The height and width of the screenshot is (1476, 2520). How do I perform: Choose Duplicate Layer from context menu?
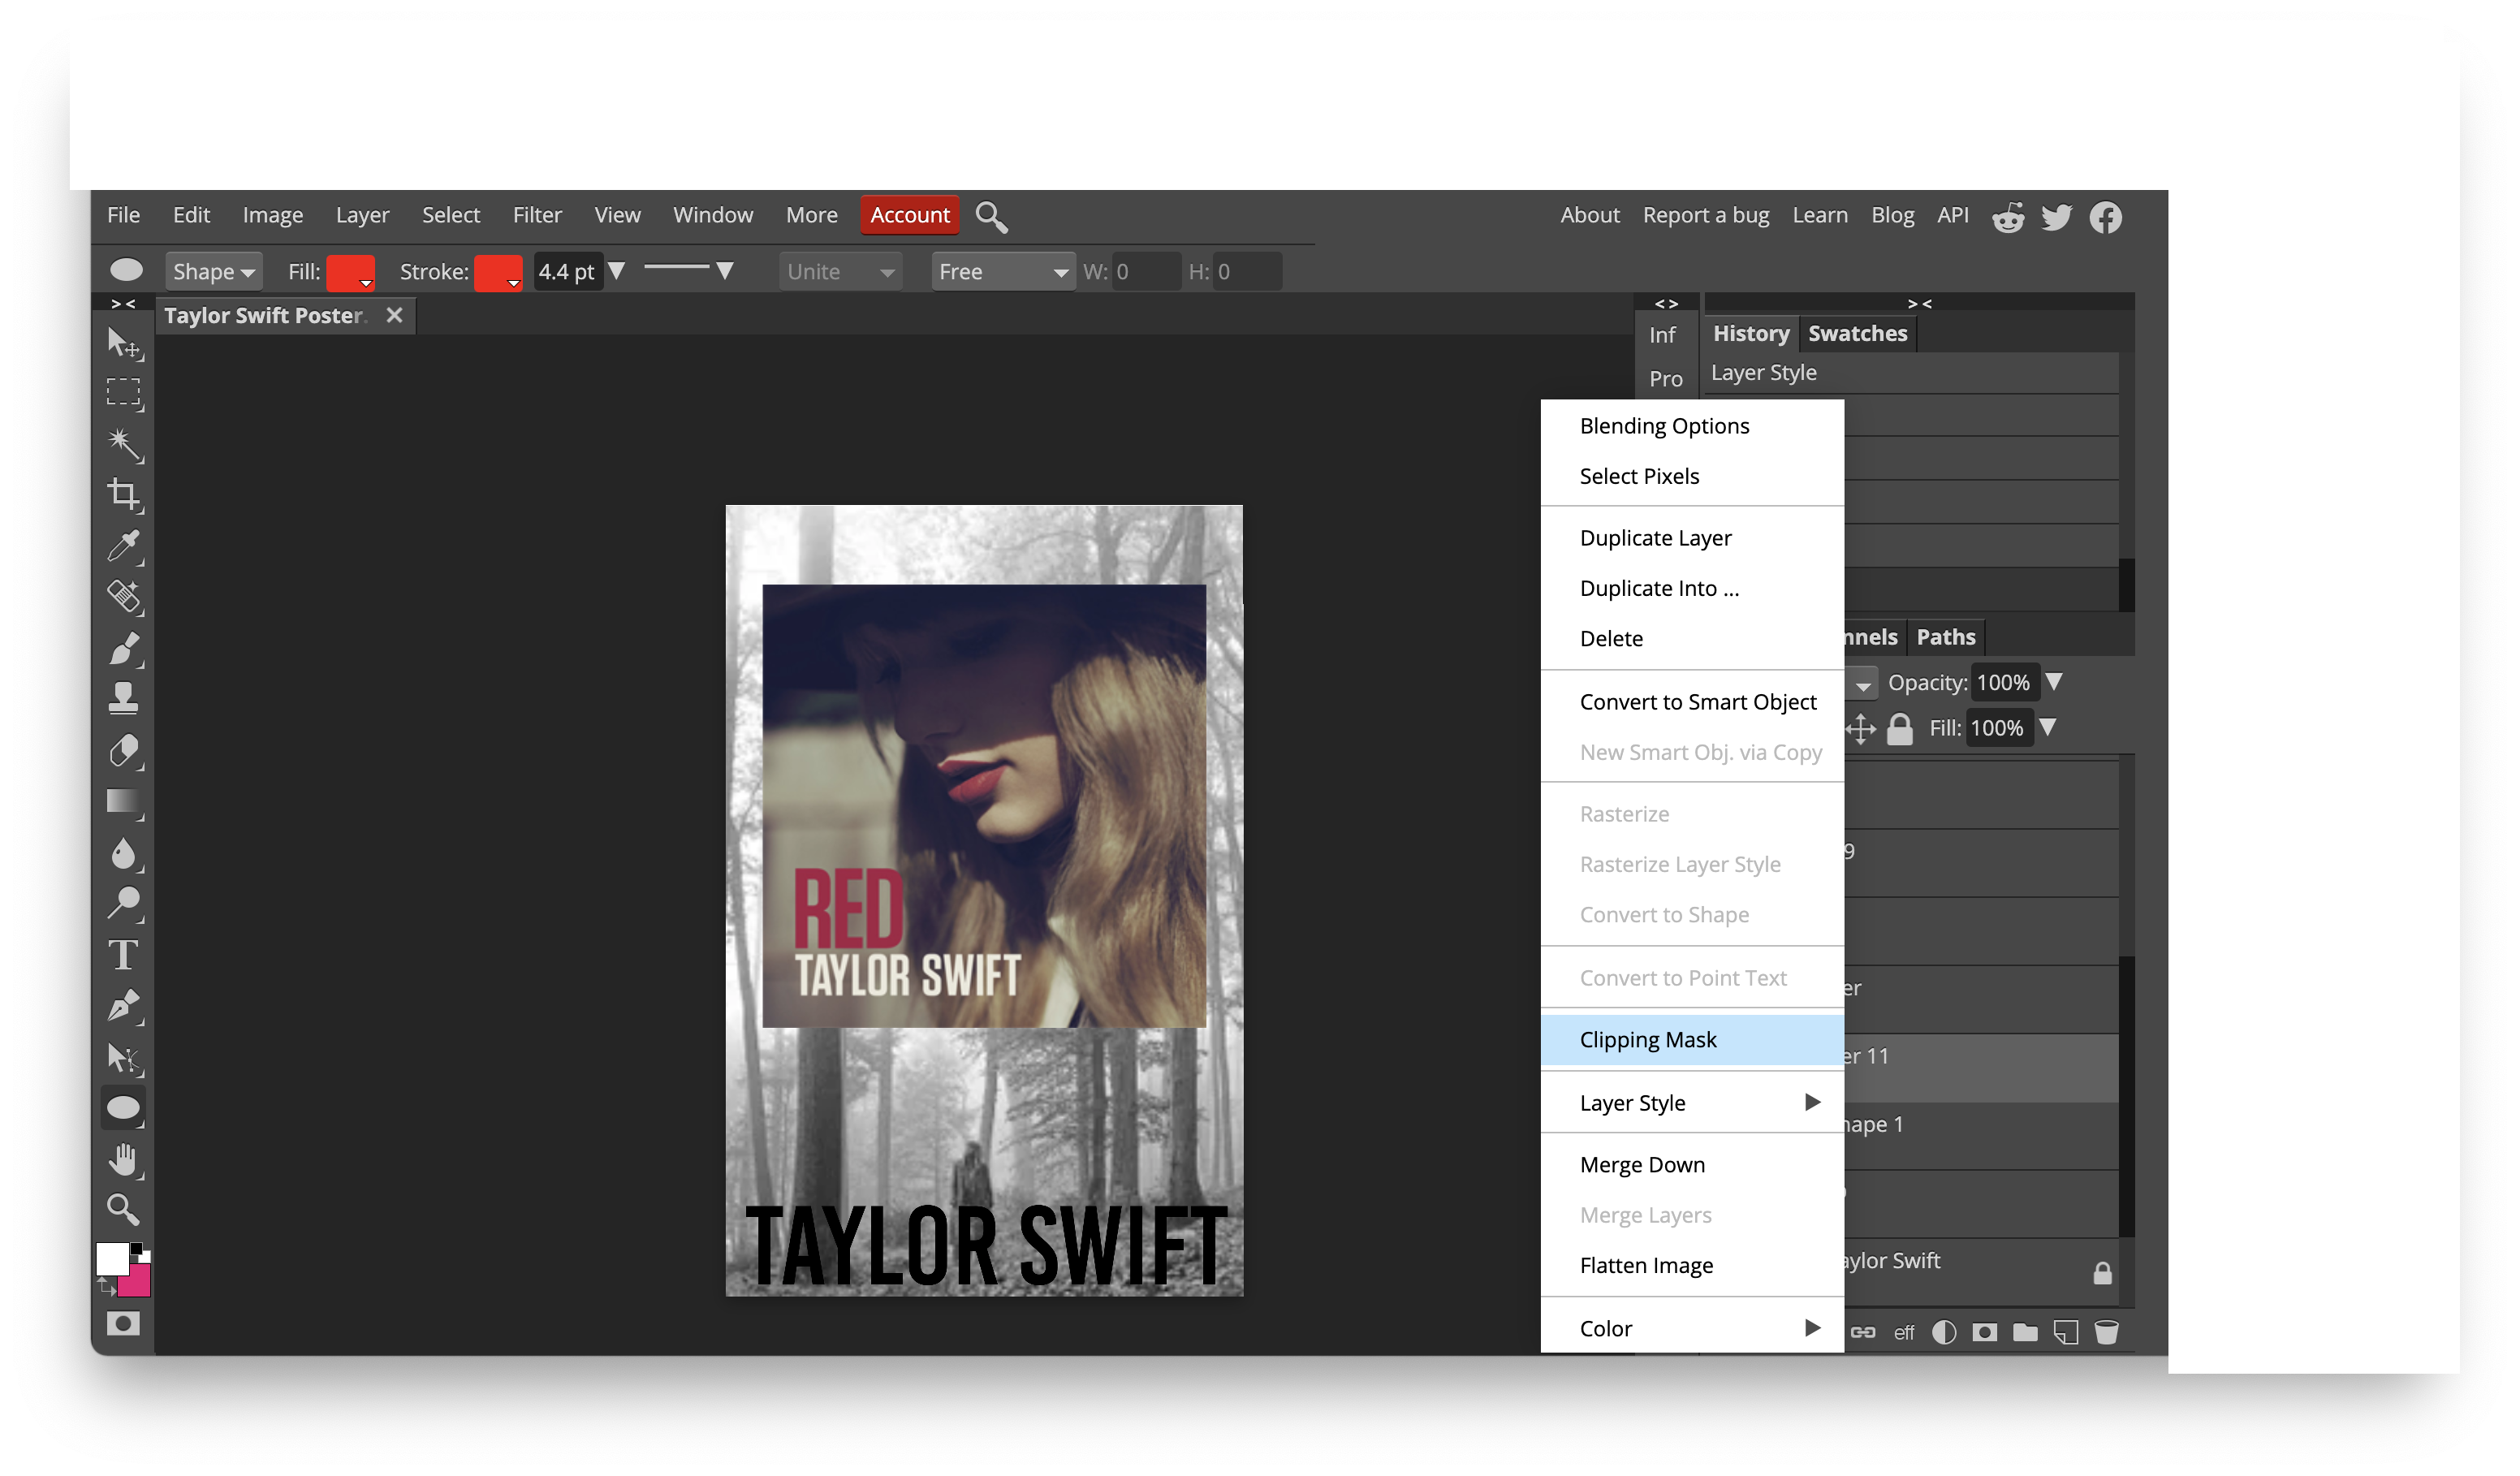1692,538
